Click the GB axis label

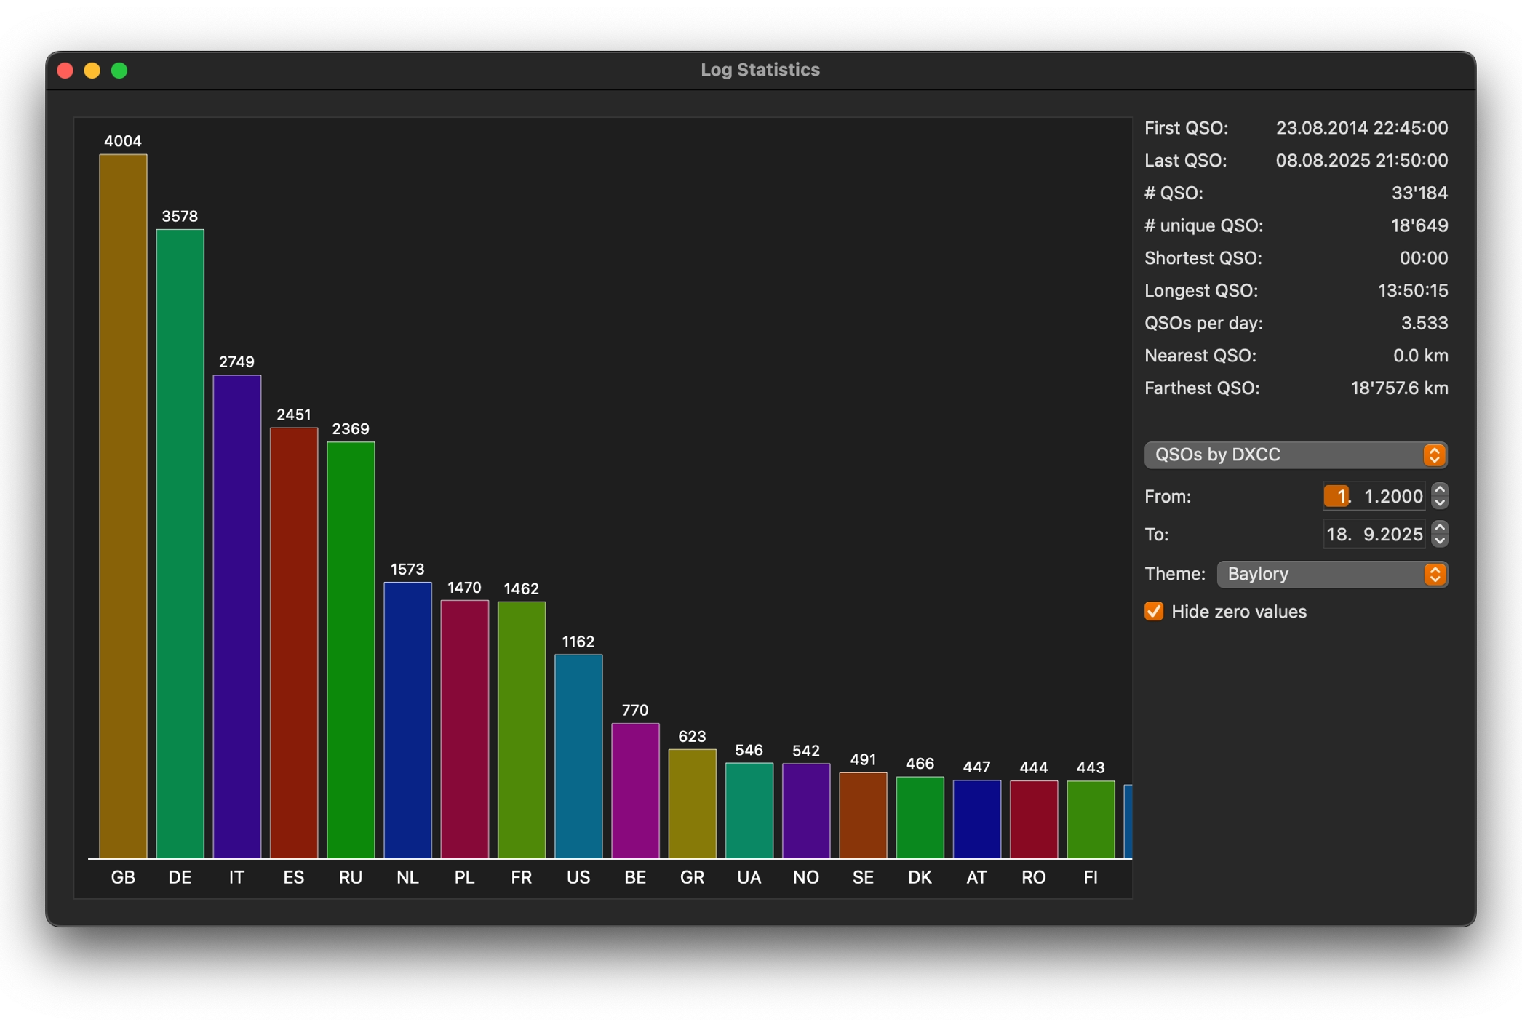coord(123,877)
